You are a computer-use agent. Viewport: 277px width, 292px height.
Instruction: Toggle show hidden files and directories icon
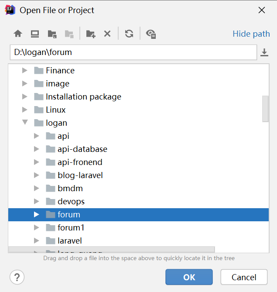151,34
